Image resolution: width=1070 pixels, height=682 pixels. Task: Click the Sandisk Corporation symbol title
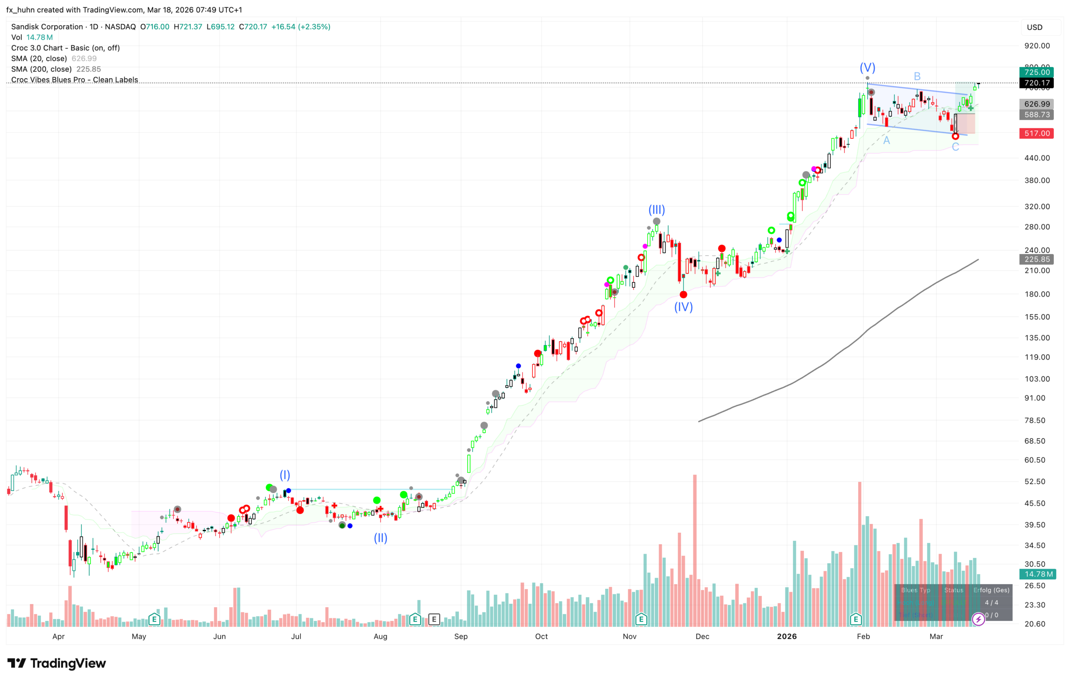point(47,27)
